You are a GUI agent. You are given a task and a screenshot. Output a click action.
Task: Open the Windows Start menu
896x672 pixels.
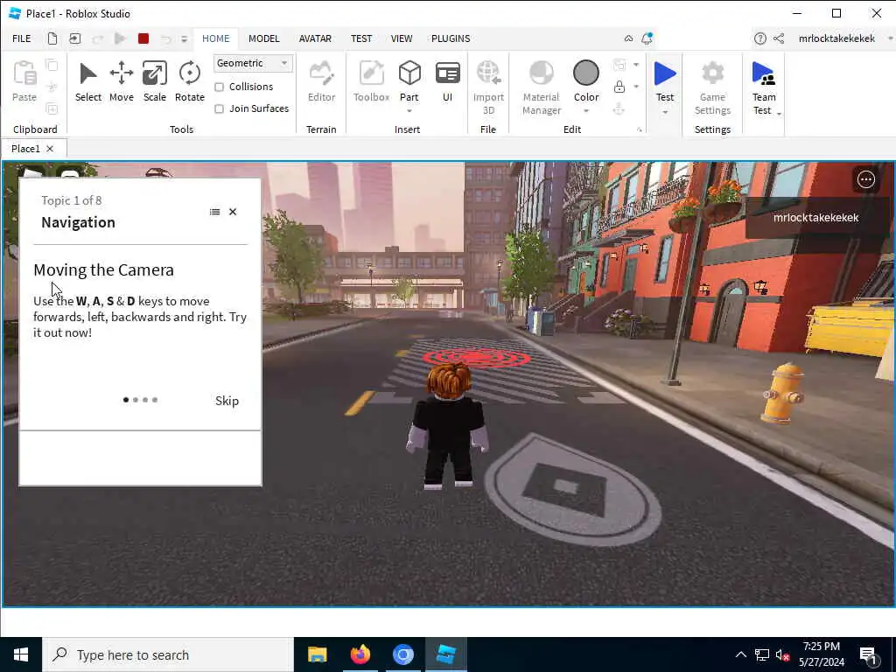click(x=21, y=654)
